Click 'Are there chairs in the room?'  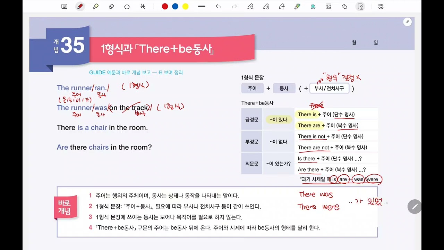(104, 147)
